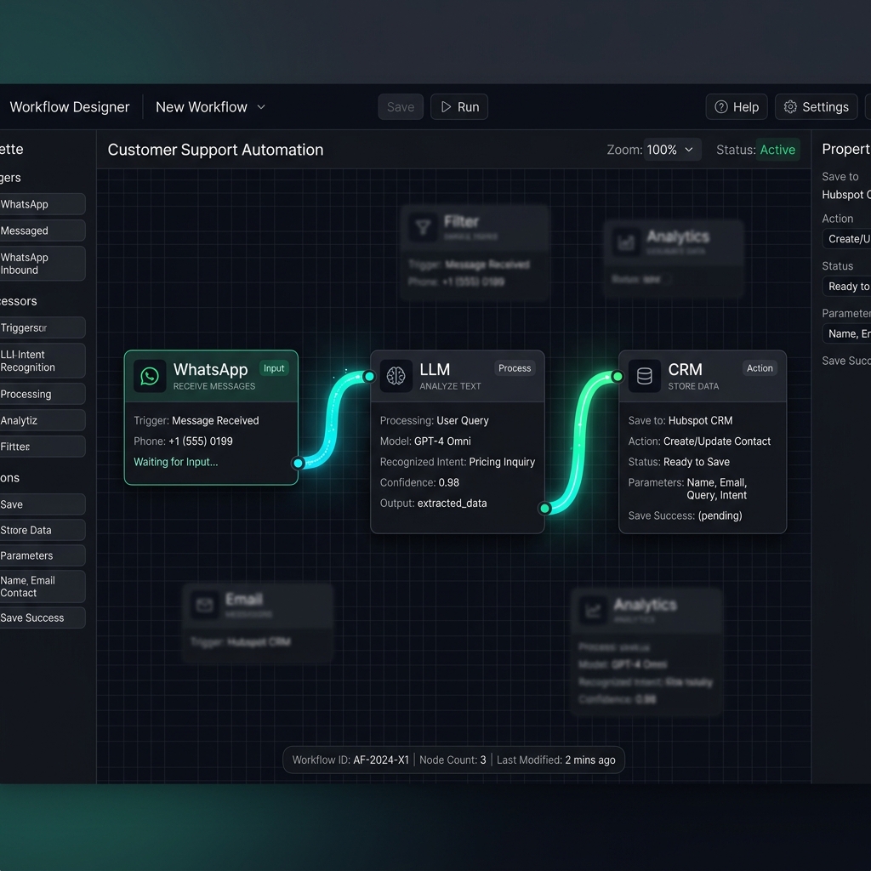Click the WhatsApp node logo icon
Screen dimensions: 871x871
tap(150, 376)
